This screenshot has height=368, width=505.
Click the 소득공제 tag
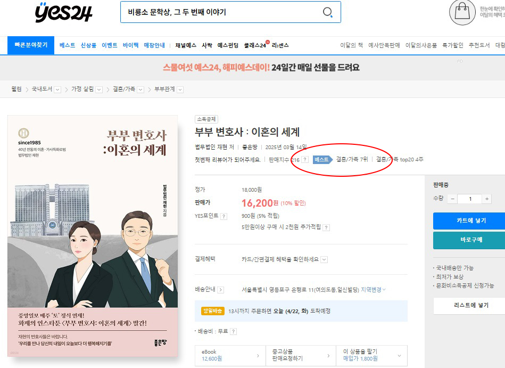[206, 119]
